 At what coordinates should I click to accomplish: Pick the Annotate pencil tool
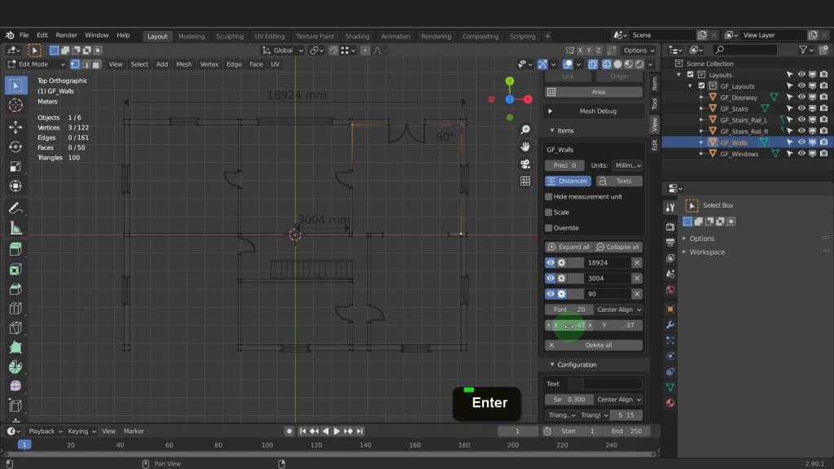pyautogui.click(x=15, y=208)
